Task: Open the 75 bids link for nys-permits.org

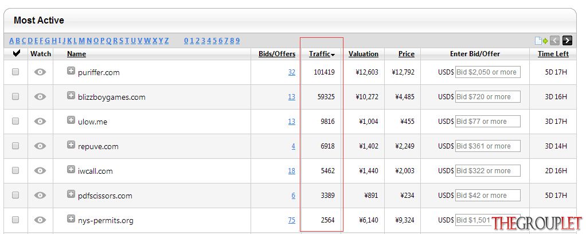Action: [x=291, y=220]
